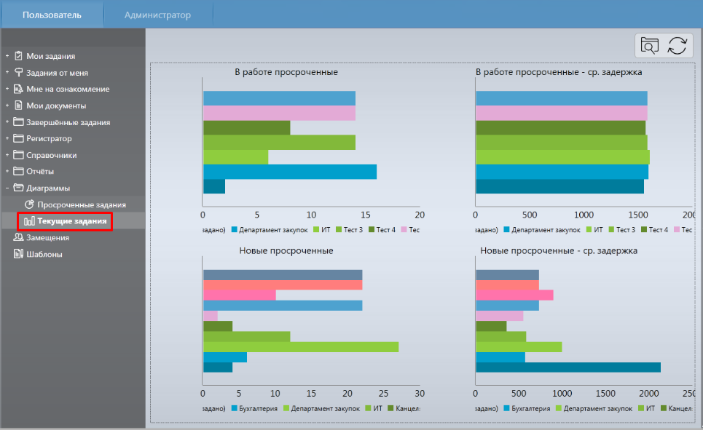This screenshot has height=430, width=703.
Task: Click the icon next to Задания от меня
Action: pos(19,73)
